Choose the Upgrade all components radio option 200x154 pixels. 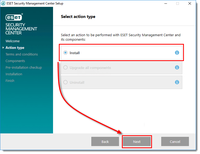tap(65, 67)
